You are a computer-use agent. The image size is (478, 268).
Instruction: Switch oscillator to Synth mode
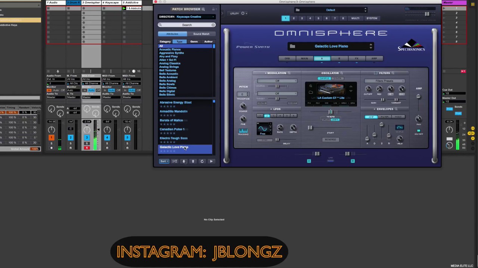pyautogui.click(x=338, y=79)
